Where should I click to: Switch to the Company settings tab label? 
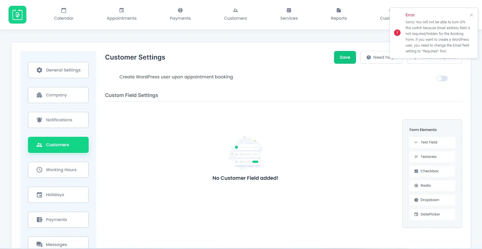56,95
